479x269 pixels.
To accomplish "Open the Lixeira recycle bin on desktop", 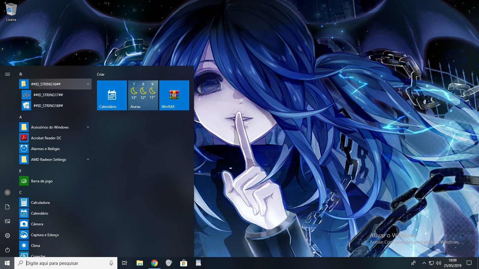I will pyautogui.click(x=11, y=12).
